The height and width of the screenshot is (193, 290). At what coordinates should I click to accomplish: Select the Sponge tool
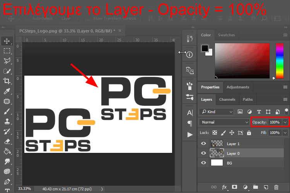[7, 171]
